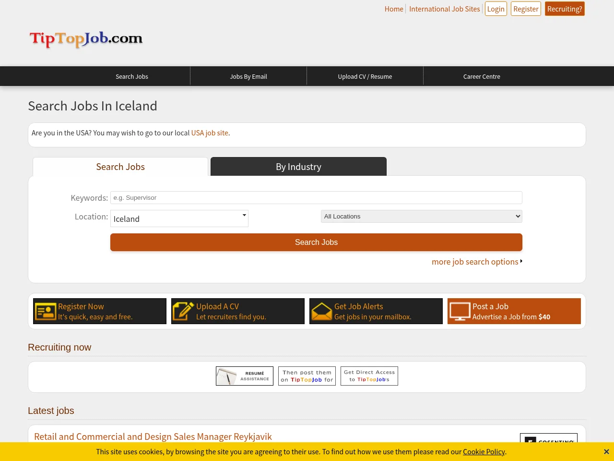
Task: Click the 'Search Jobs In Iceland' heading
Action: coord(93,106)
